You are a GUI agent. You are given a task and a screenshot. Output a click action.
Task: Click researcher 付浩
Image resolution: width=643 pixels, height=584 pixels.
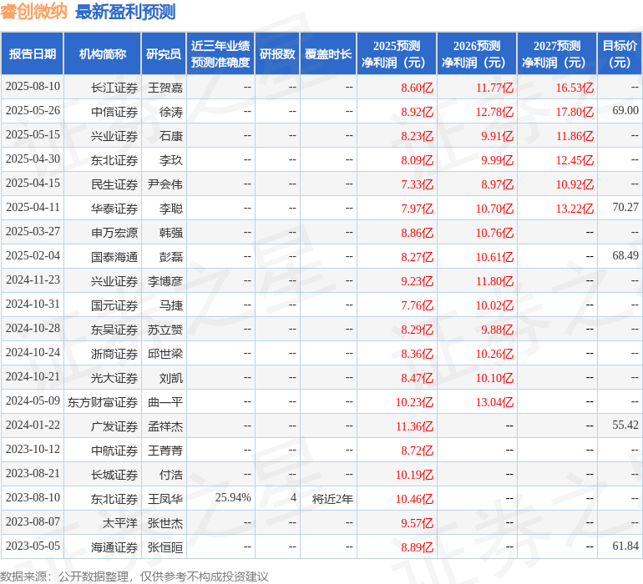tap(171, 475)
